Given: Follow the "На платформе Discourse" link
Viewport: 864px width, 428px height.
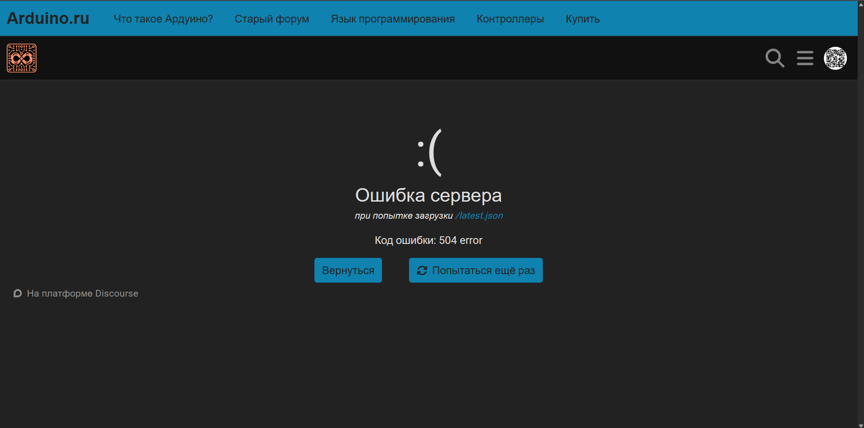Looking at the screenshot, I should coord(82,293).
